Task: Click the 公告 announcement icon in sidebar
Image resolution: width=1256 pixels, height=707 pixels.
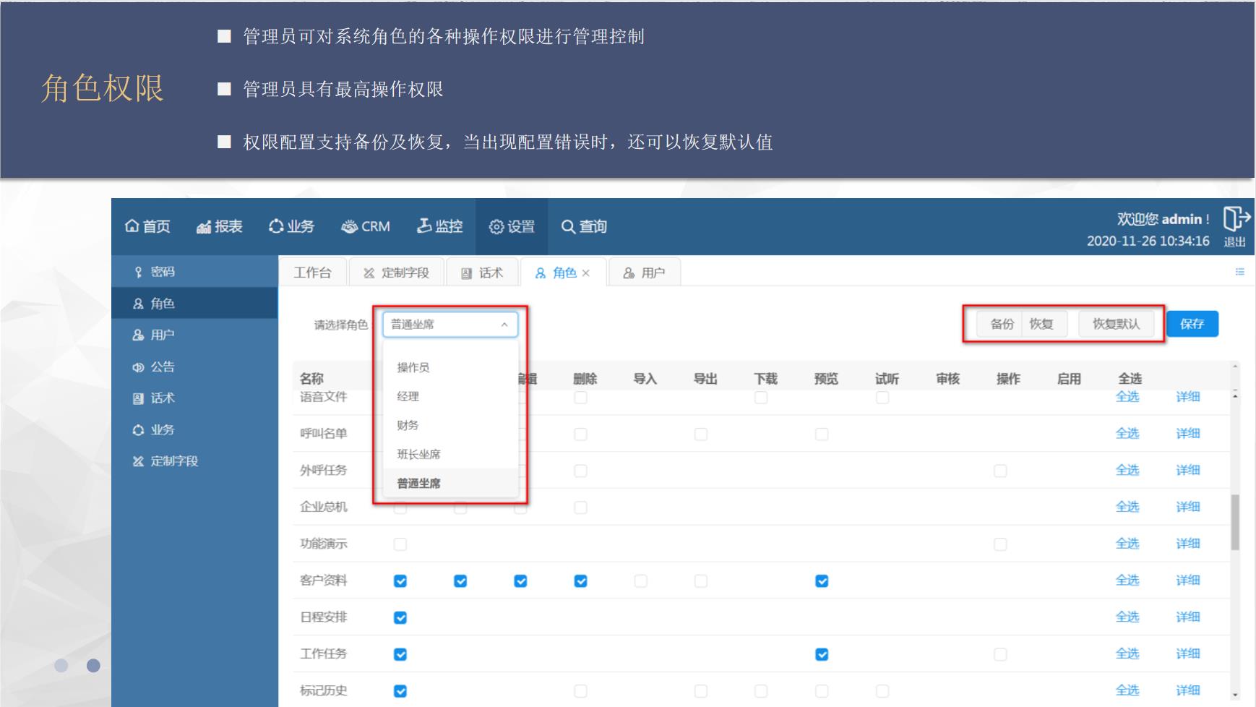Action: (x=138, y=367)
